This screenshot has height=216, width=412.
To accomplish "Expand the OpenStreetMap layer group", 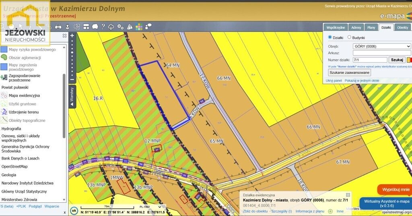I will point(14,167).
